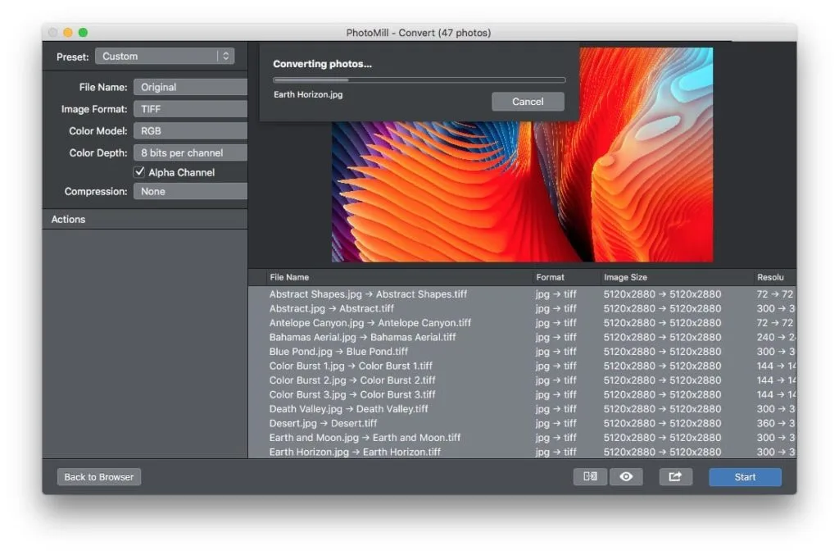Open the Preset dropdown showing Custom
This screenshot has width=839, height=555.
click(164, 56)
